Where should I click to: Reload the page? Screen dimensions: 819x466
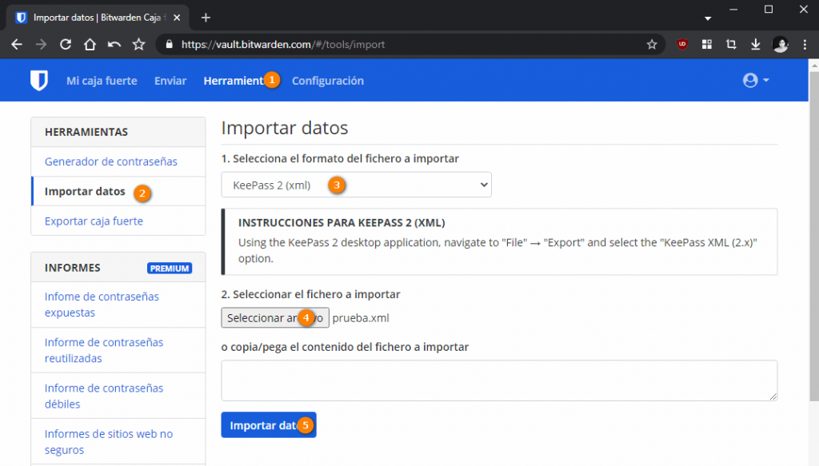pos(66,44)
